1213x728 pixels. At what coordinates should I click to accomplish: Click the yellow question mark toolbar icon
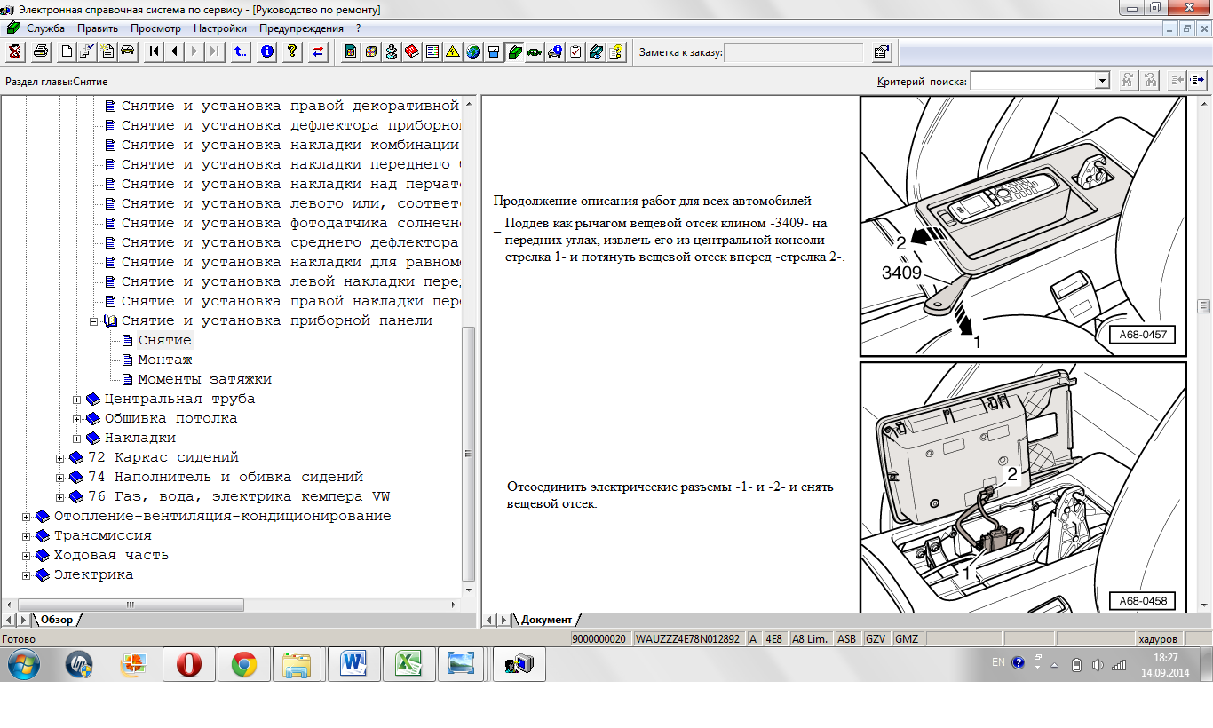291,51
